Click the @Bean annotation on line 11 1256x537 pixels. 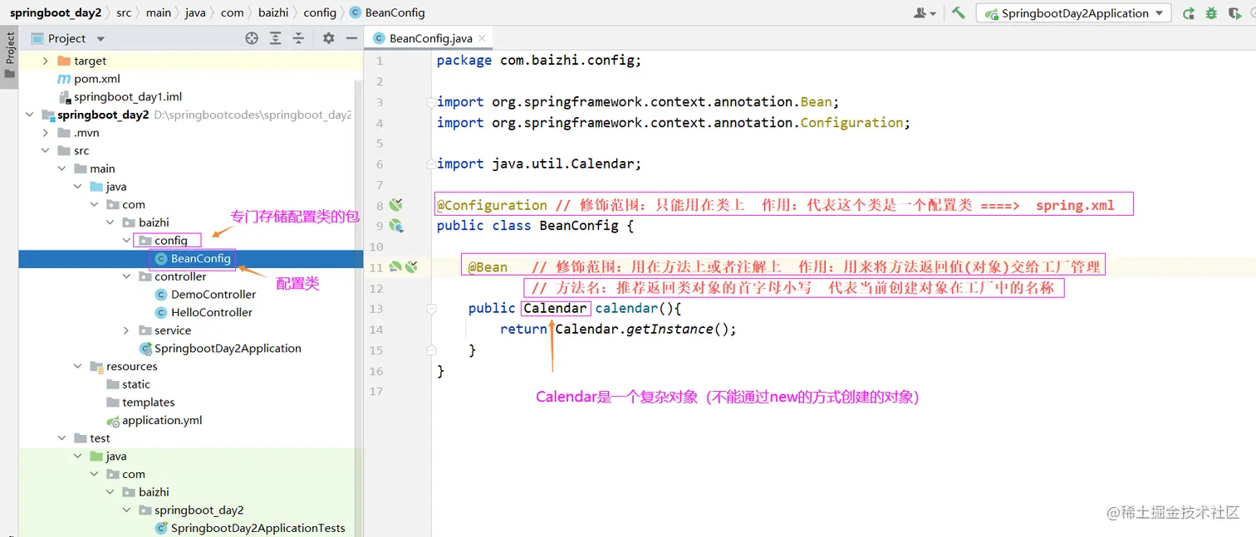pos(488,267)
